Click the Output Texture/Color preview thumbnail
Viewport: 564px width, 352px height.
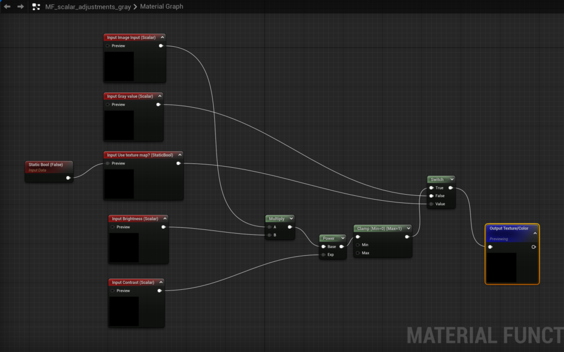tap(501, 267)
